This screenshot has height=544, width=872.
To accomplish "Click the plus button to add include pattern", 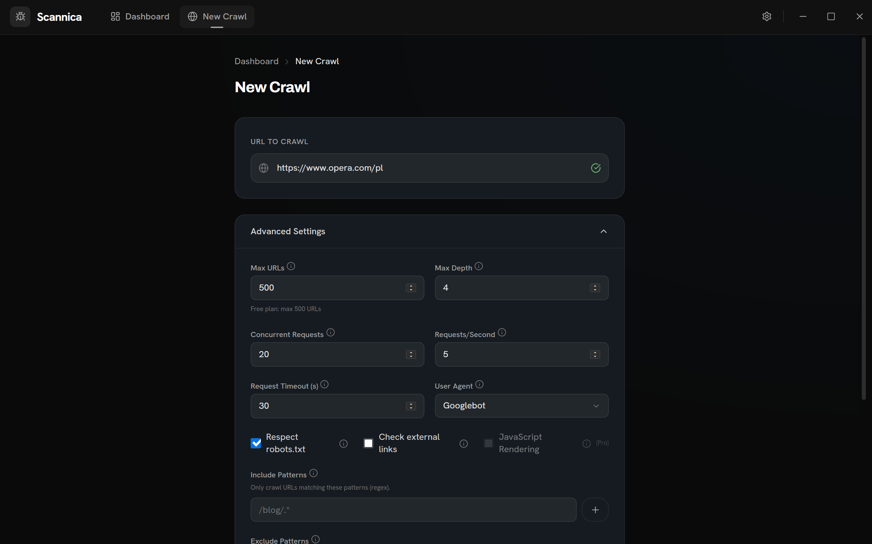I will pos(595,510).
